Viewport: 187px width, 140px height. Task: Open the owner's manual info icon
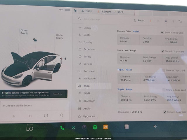point(127,127)
